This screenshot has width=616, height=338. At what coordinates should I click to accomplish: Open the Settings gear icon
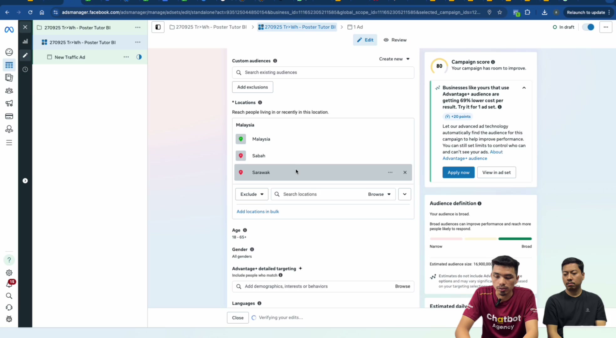click(9, 273)
